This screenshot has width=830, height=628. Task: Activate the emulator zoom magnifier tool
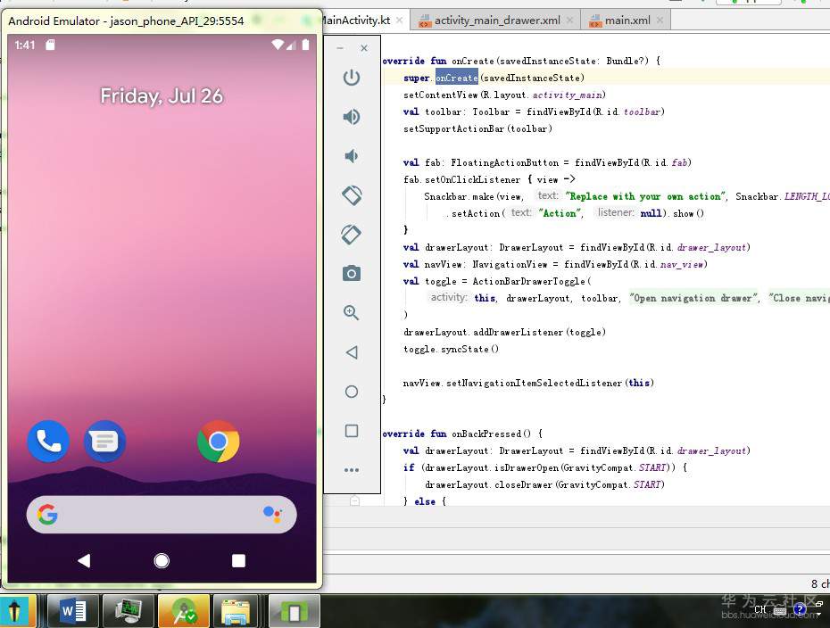pos(352,313)
